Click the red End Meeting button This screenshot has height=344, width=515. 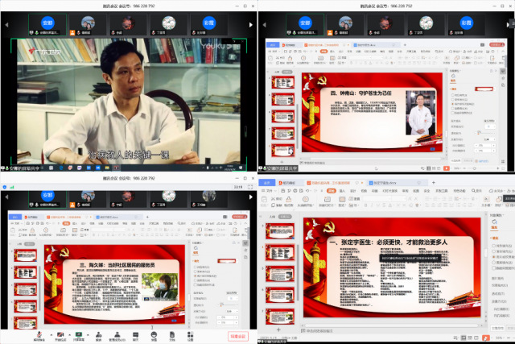coord(240,335)
